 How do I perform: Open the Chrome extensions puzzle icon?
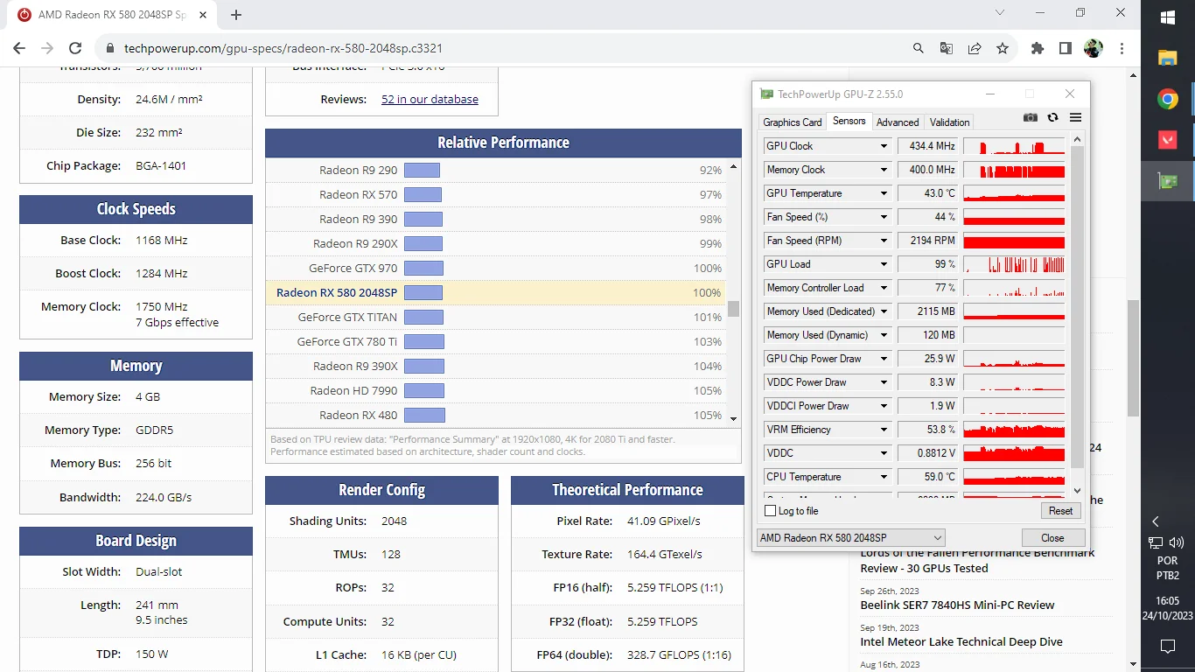(1038, 49)
